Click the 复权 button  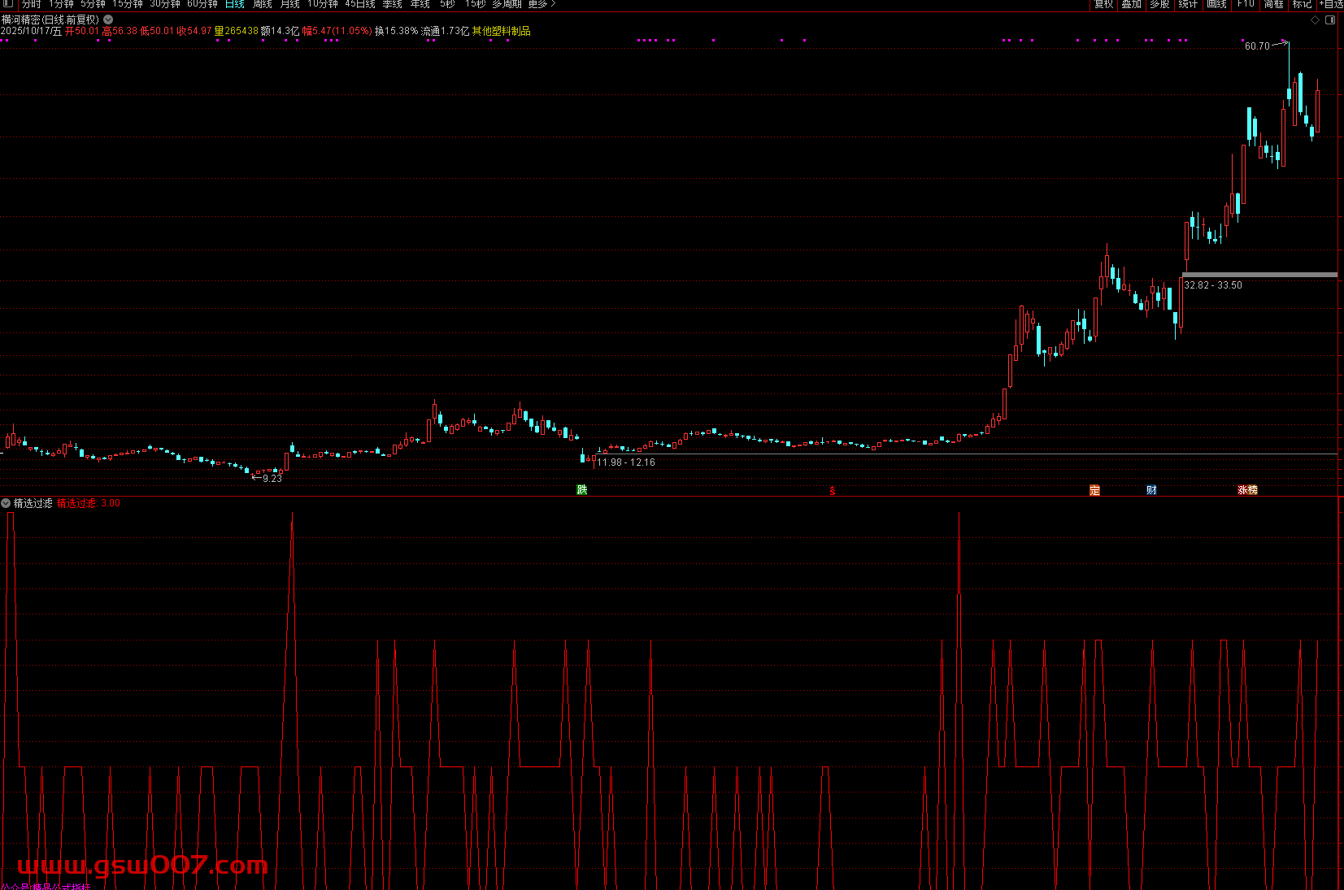click(1103, 4)
